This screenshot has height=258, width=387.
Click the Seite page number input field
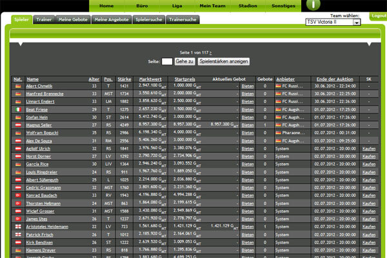point(167,61)
